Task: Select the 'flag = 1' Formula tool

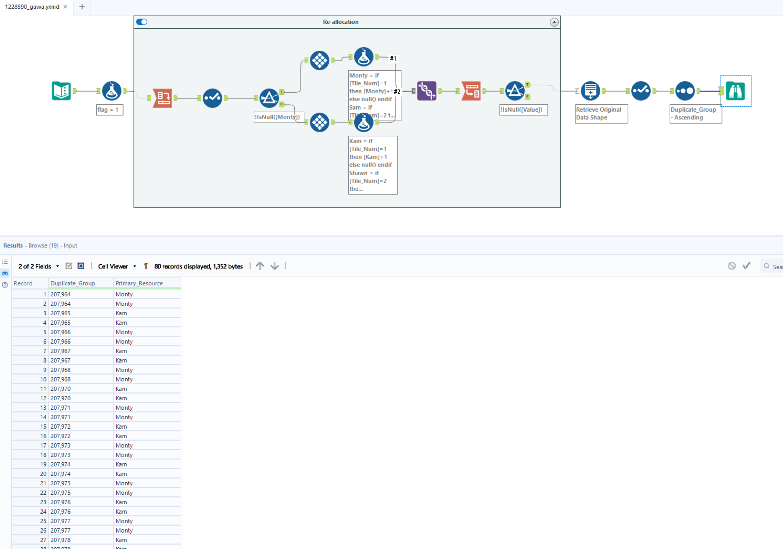Action: [112, 91]
